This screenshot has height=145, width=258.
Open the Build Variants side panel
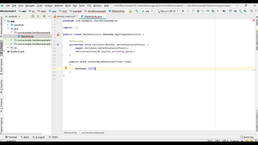2,66
